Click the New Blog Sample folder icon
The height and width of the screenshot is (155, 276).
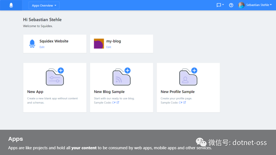click(x=122, y=77)
